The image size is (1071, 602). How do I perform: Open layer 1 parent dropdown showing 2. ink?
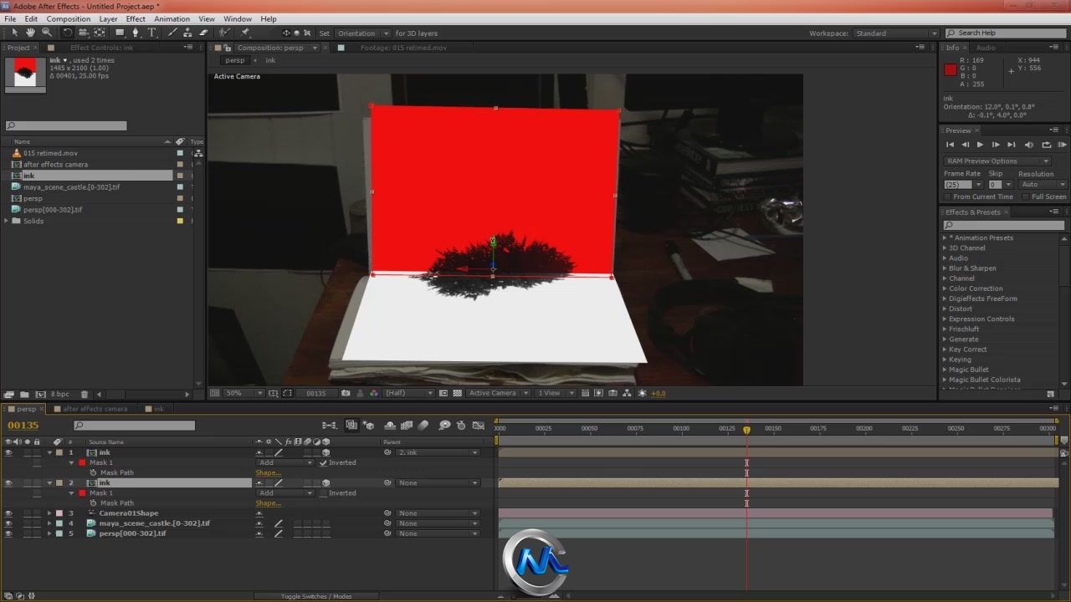pyautogui.click(x=438, y=452)
